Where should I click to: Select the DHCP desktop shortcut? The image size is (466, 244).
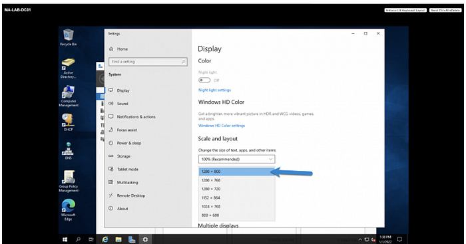[69, 122]
